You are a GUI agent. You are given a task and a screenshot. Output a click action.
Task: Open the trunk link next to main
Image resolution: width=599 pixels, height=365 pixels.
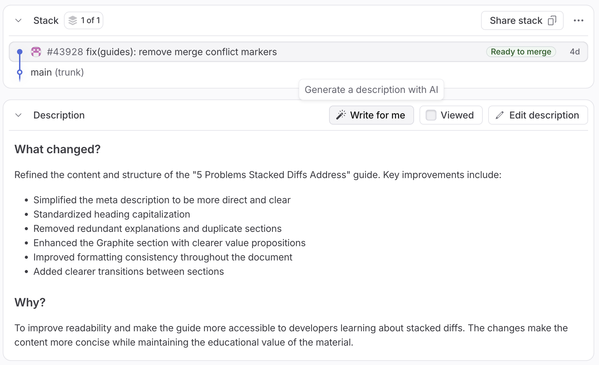pos(70,72)
